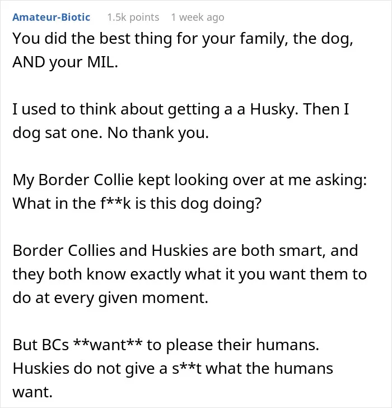
Task: Click the 1 week ago timestamp
Action: [x=198, y=17]
